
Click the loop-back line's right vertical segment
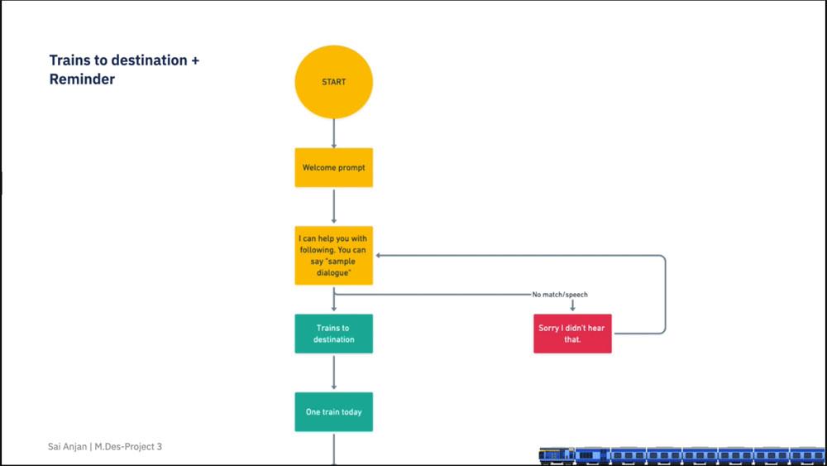click(x=665, y=294)
